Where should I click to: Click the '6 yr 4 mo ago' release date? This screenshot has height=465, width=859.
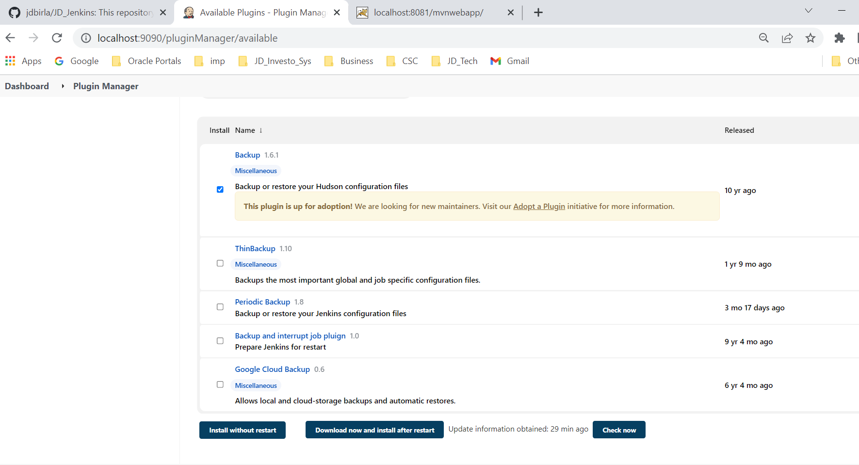pos(748,385)
